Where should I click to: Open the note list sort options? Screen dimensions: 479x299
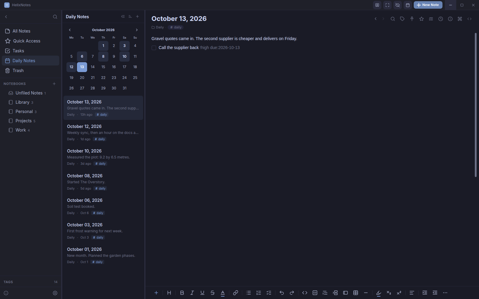click(x=130, y=16)
